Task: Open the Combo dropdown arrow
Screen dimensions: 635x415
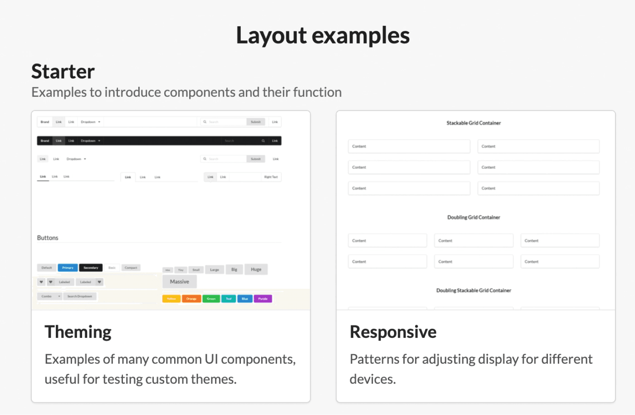Action: click(x=59, y=296)
